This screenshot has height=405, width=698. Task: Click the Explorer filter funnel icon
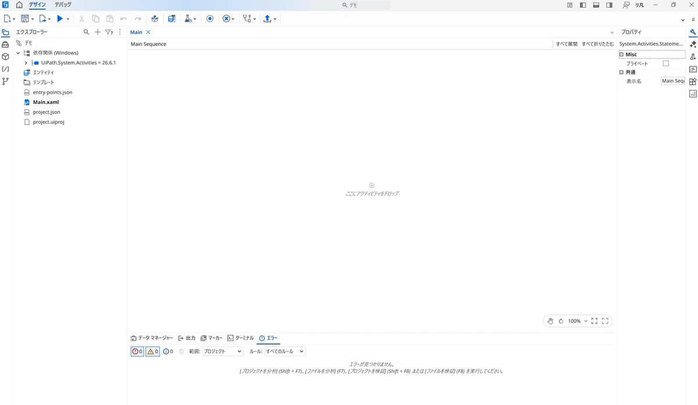coord(109,32)
